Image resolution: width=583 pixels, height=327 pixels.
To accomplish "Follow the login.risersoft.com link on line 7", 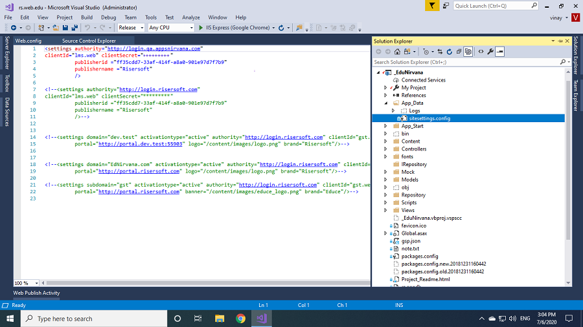I will tap(158, 89).
